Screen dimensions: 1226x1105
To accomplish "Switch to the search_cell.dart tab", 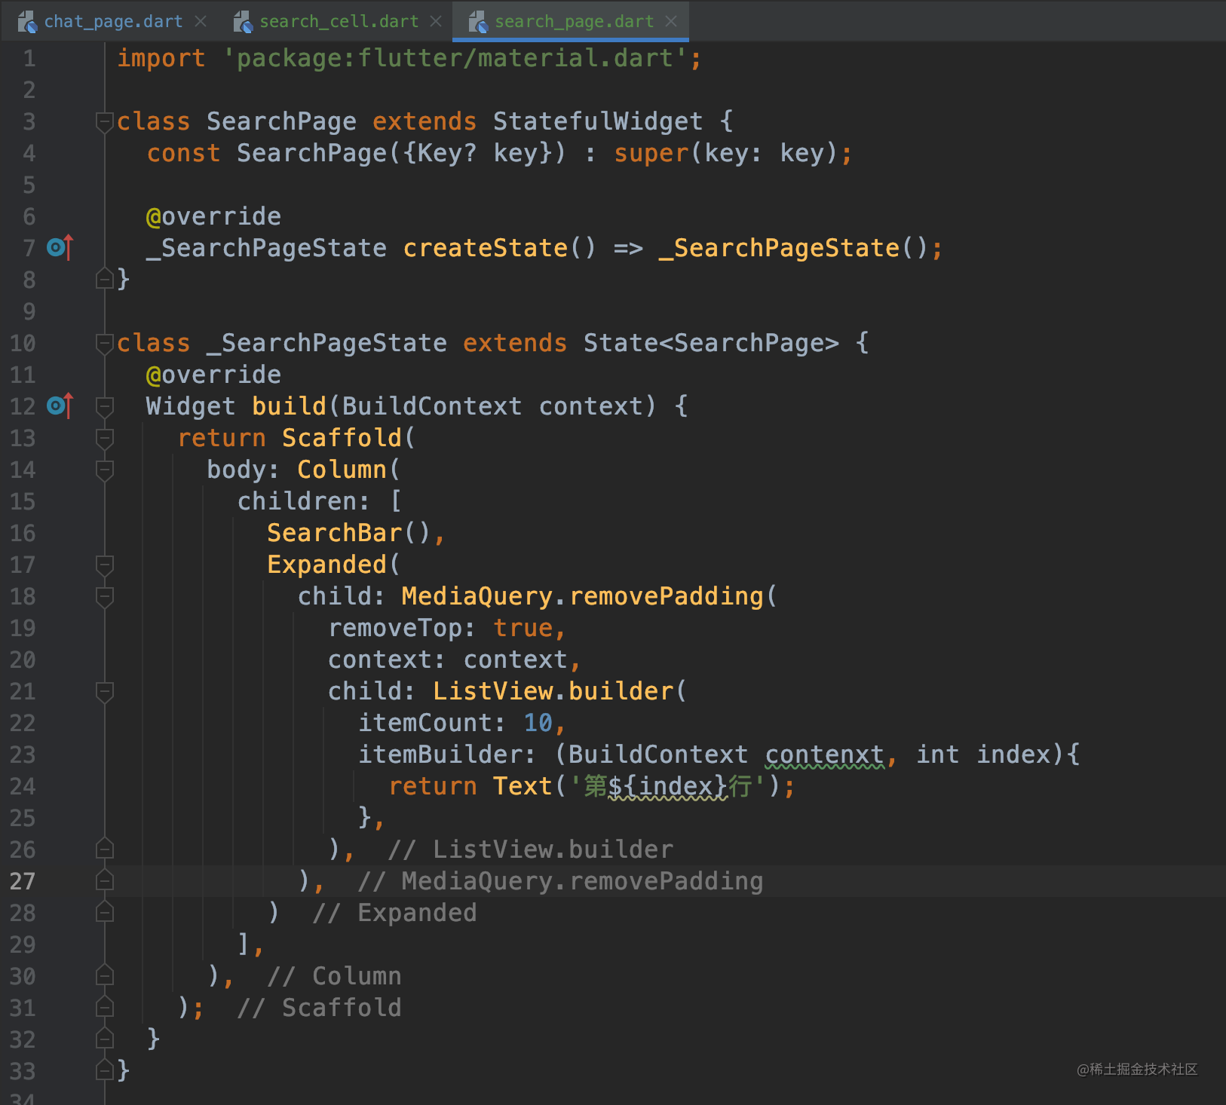I will pyautogui.click(x=339, y=22).
